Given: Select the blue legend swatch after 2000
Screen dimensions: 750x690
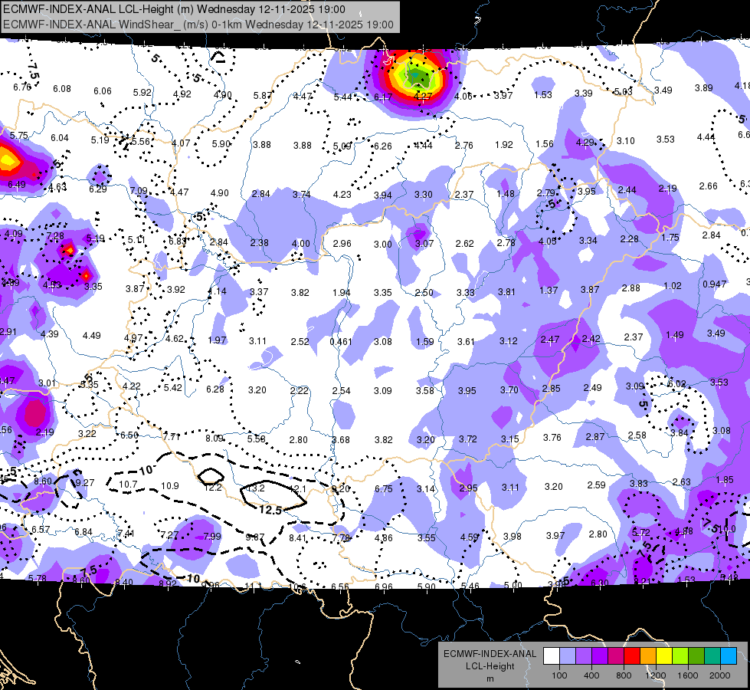Looking at the screenshot, I should click(x=729, y=656).
